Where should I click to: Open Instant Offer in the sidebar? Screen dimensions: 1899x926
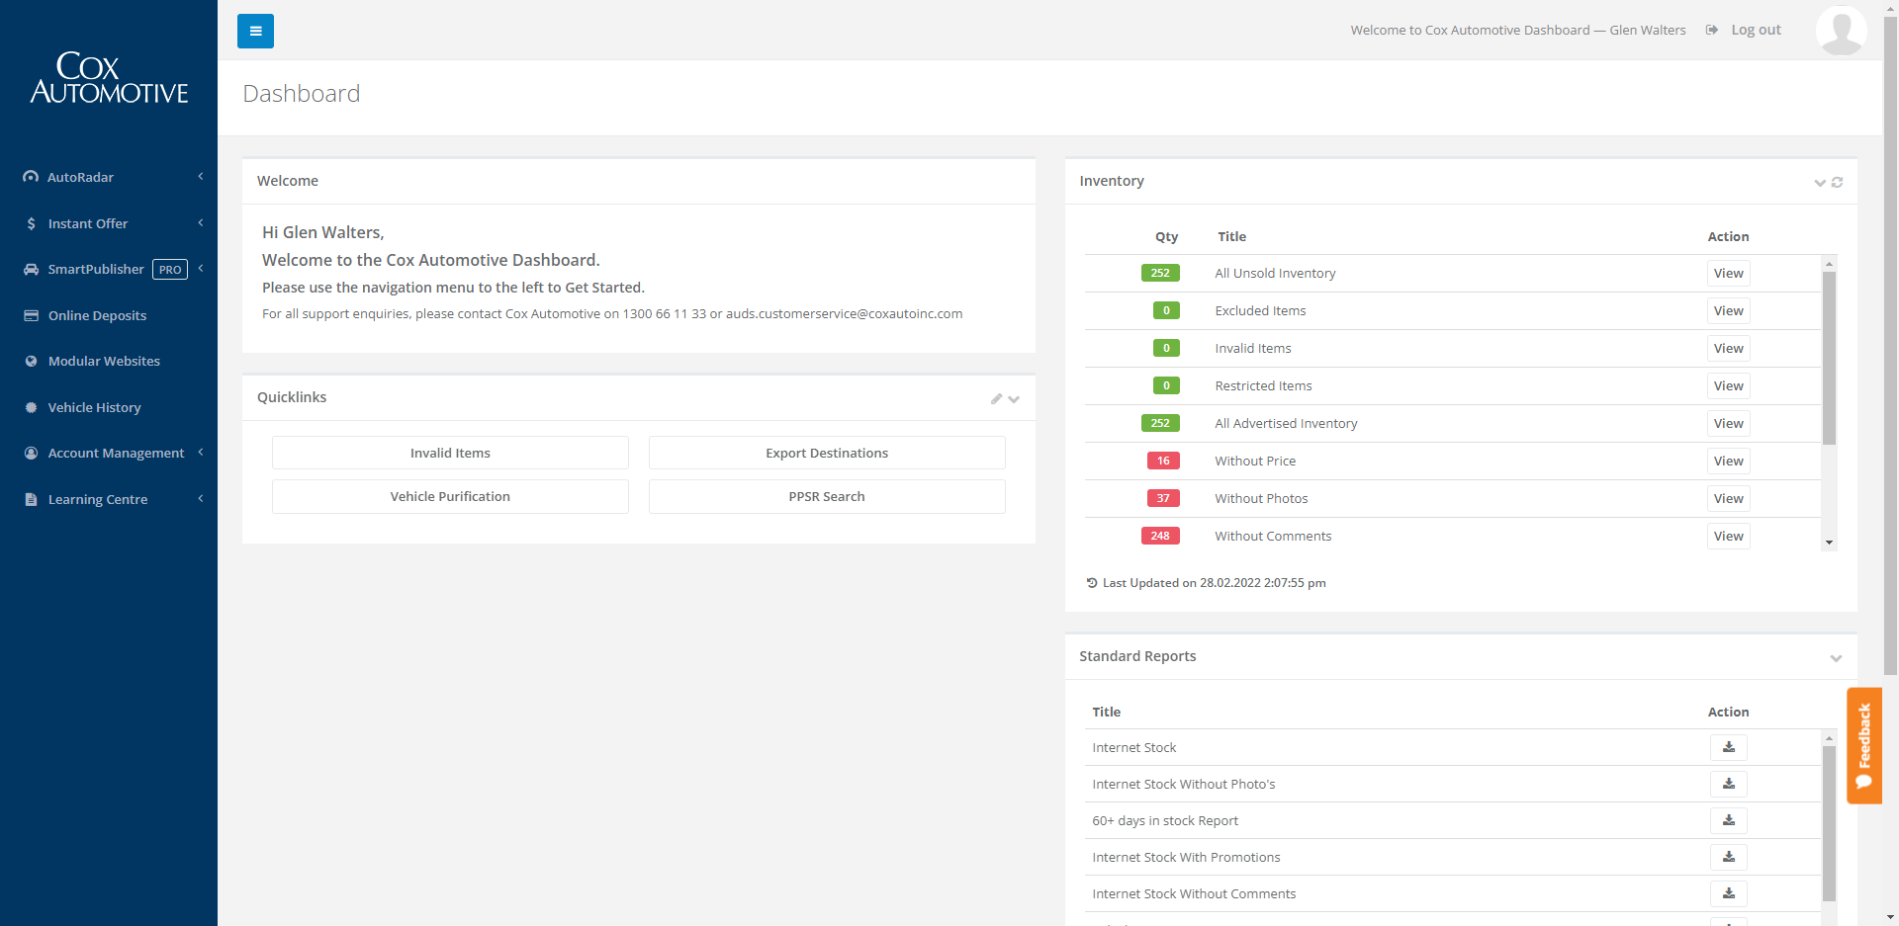(88, 223)
